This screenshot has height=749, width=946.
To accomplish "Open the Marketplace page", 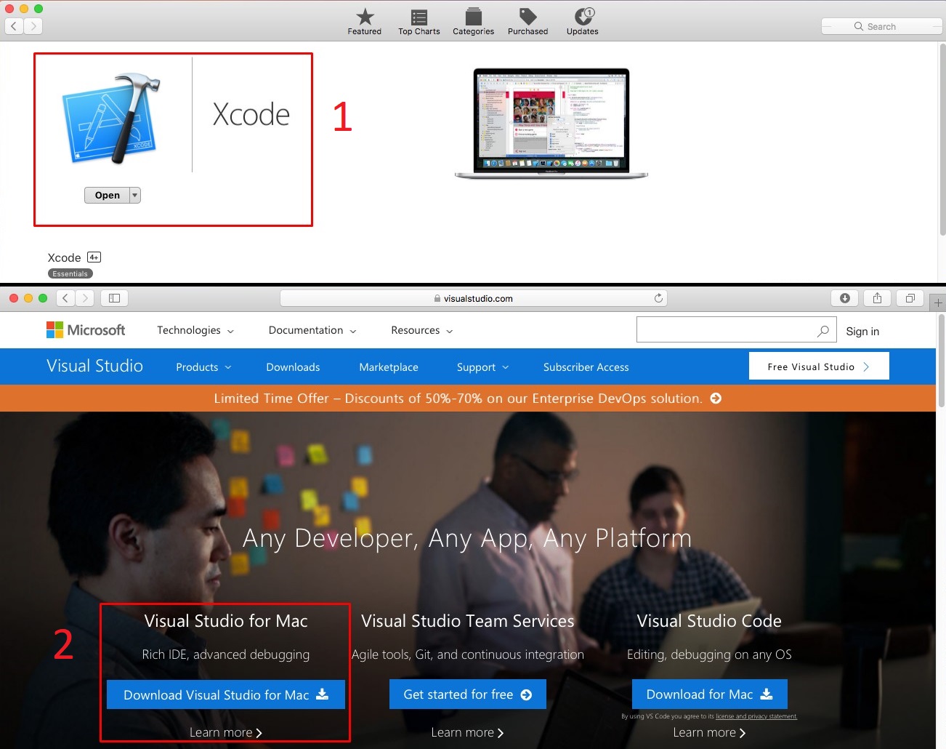I will click(389, 367).
